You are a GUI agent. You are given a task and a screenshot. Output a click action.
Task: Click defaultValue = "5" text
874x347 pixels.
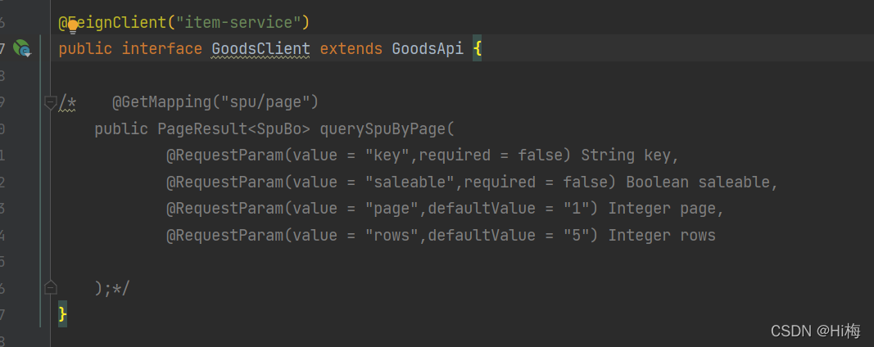coord(509,235)
